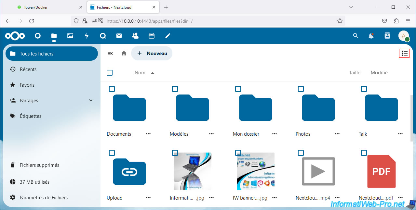Open the Talk app icon in header

coord(103,36)
